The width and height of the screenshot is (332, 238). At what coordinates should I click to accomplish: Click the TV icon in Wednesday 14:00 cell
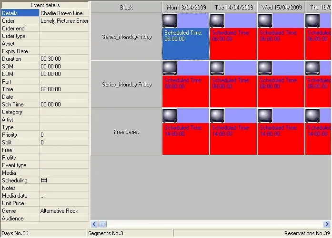point(265,115)
